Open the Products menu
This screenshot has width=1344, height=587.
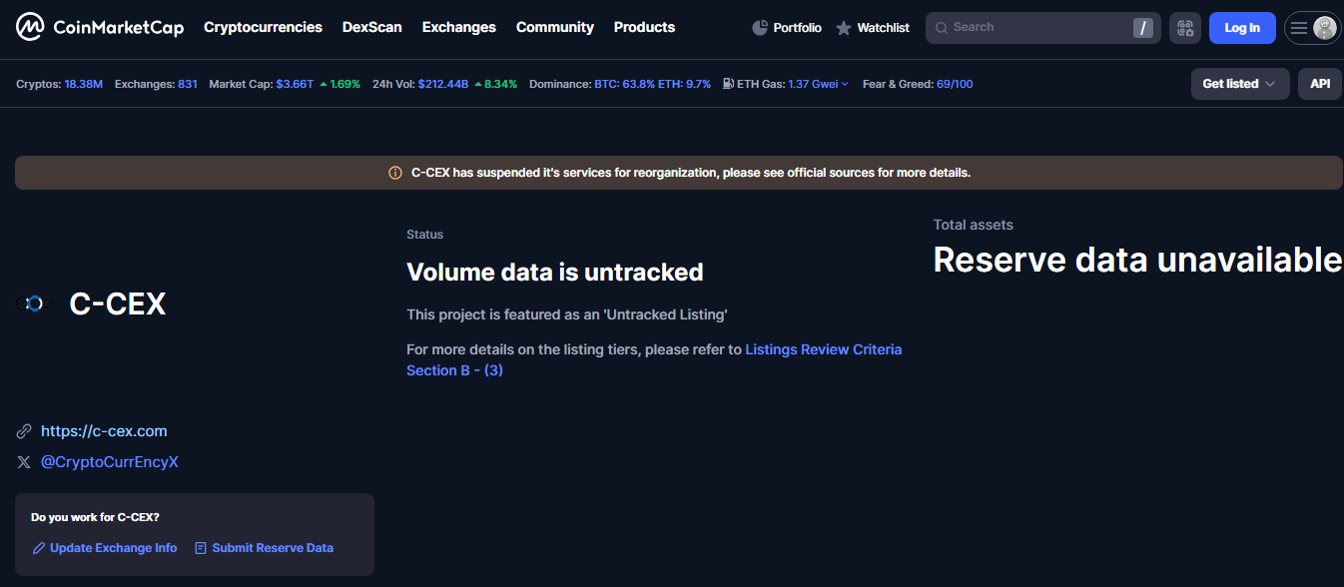click(x=644, y=27)
